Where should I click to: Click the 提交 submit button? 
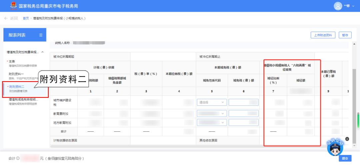[x=345, y=159]
